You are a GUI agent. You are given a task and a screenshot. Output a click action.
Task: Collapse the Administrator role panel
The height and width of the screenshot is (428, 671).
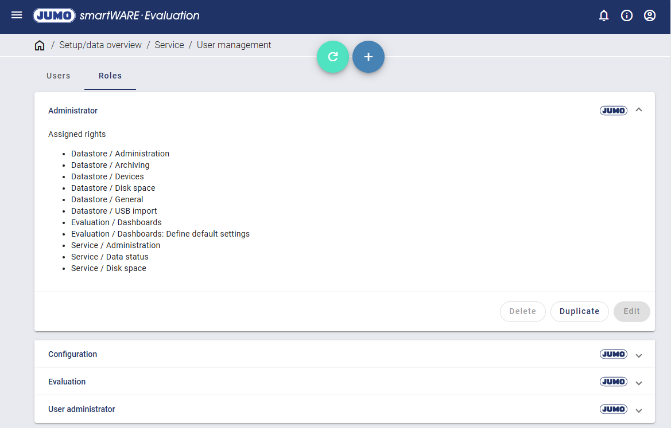pos(639,110)
